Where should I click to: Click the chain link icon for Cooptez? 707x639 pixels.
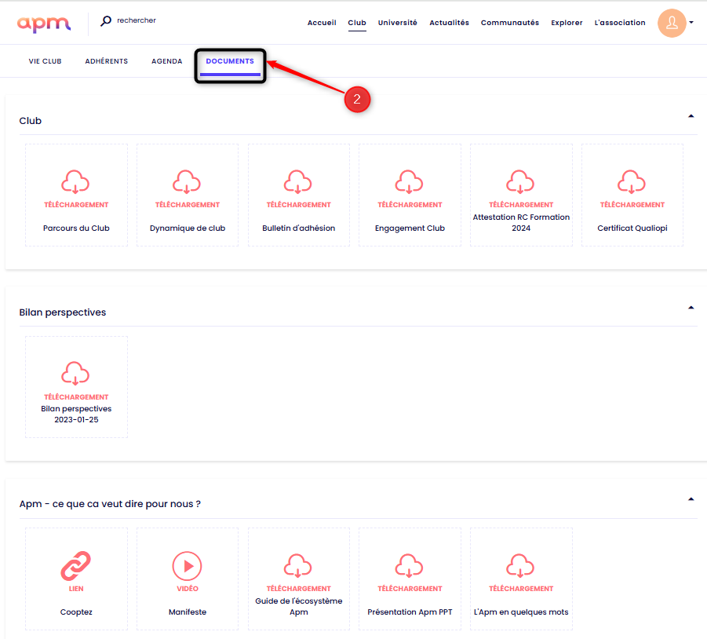pyautogui.click(x=75, y=566)
